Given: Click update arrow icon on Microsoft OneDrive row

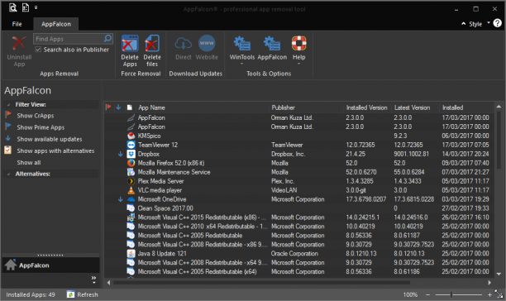Looking at the screenshot, I should point(121,199).
